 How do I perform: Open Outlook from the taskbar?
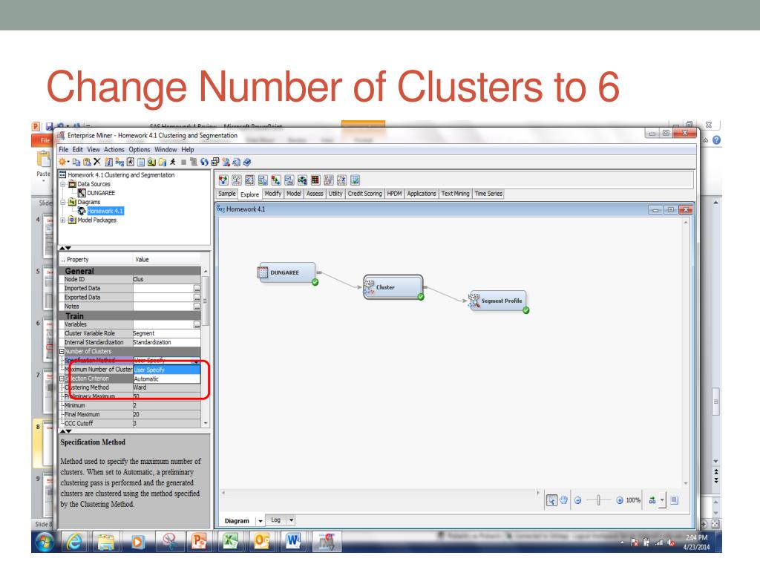(x=262, y=541)
